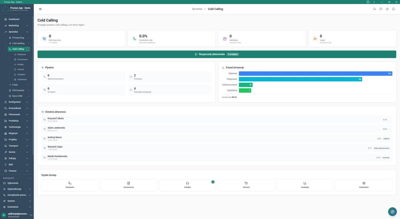Click the voicemail tag on Marek Kwiatkowska
400x219 pixels.
(x=386, y=158)
